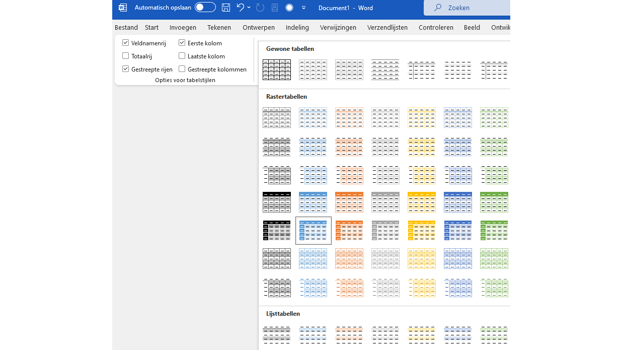The height and width of the screenshot is (350, 622).
Task: Click the magnifier icon in the Zoeken box
Action: (x=438, y=8)
